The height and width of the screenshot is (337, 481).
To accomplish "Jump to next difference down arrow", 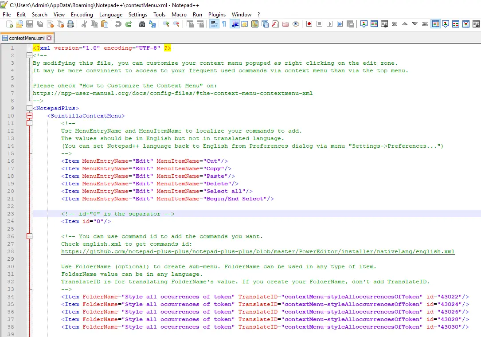I will click(x=415, y=24).
